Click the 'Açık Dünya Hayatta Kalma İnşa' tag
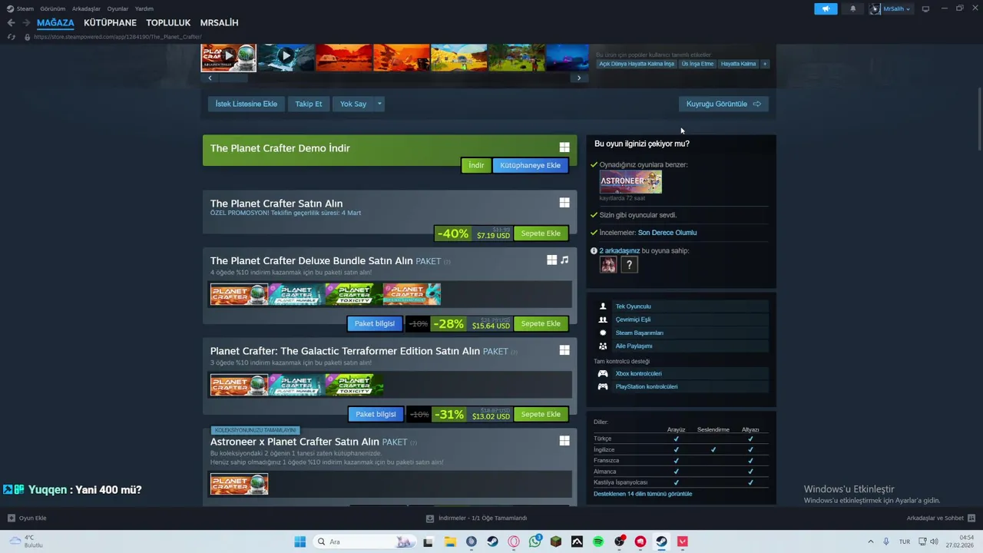 point(637,64)
